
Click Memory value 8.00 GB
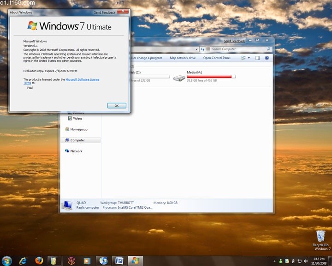click(x=172, y=203)
